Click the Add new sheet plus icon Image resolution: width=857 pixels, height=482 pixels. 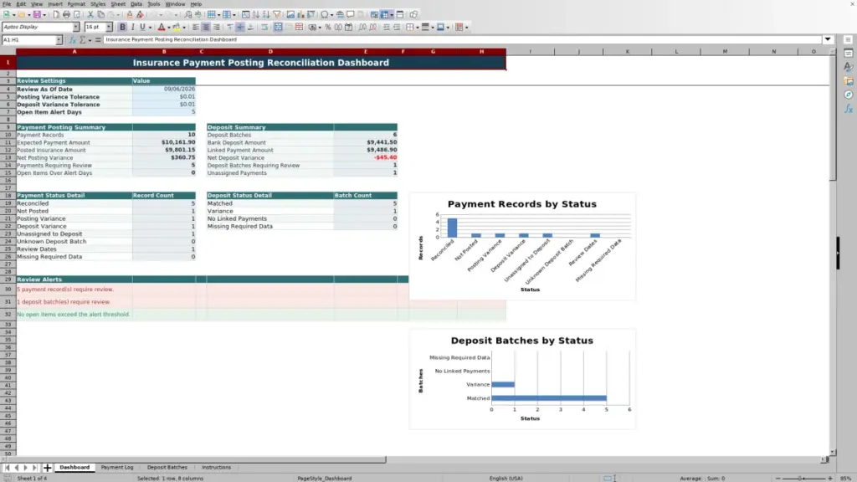[48, 468]
